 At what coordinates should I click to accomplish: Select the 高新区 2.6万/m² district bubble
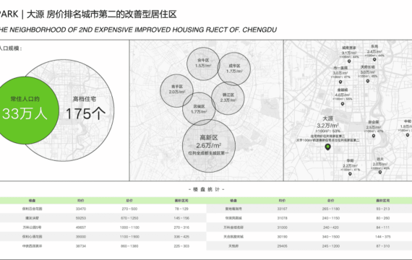(x=209, y=146)
